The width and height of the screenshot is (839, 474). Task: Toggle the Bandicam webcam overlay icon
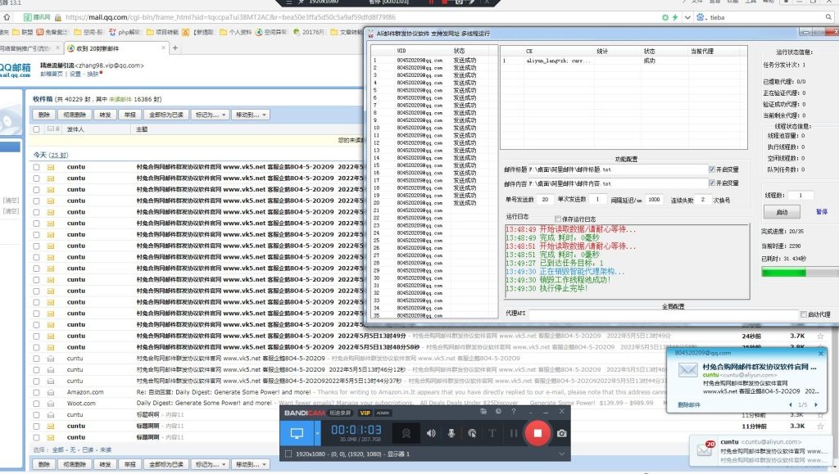(x=406, y=432)
